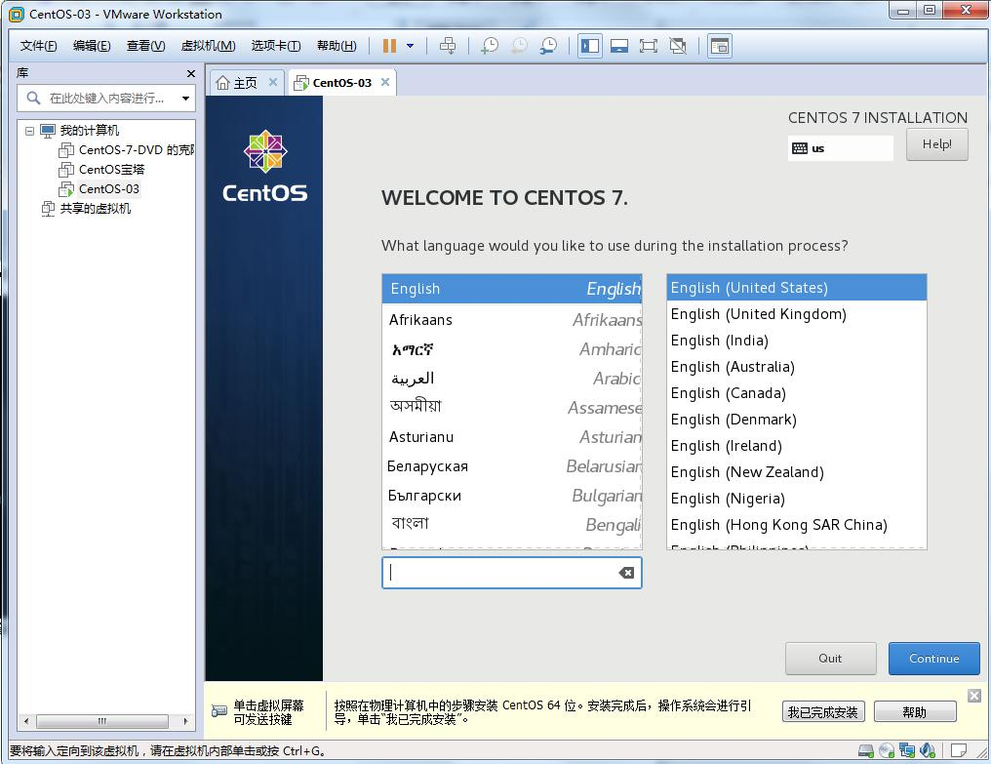The width and height of the screenshot is (991, 764).
Task: Collapse the 我的计算机 tree node
Action: (29, 131)
